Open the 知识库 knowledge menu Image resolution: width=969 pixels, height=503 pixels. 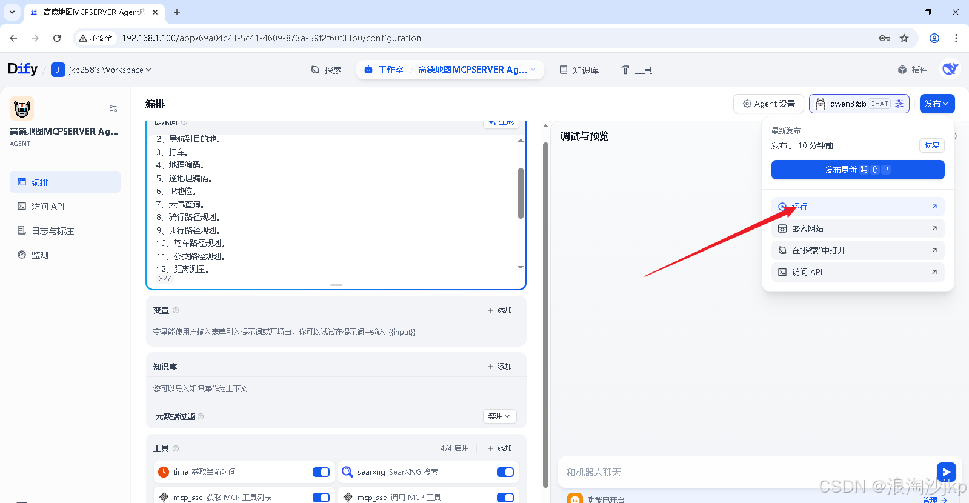(x=579, y=70)
